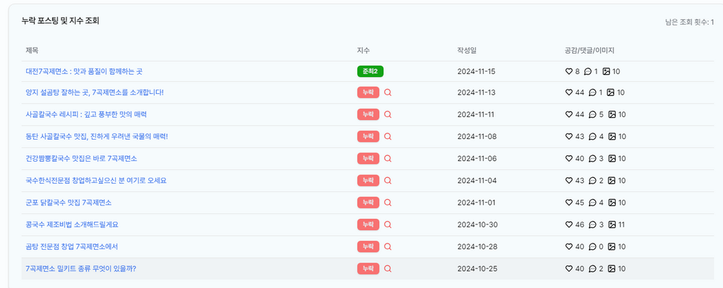Click the '남은 조회 횟수: 1' text
The image size is (723, 288).
(689, 22)
